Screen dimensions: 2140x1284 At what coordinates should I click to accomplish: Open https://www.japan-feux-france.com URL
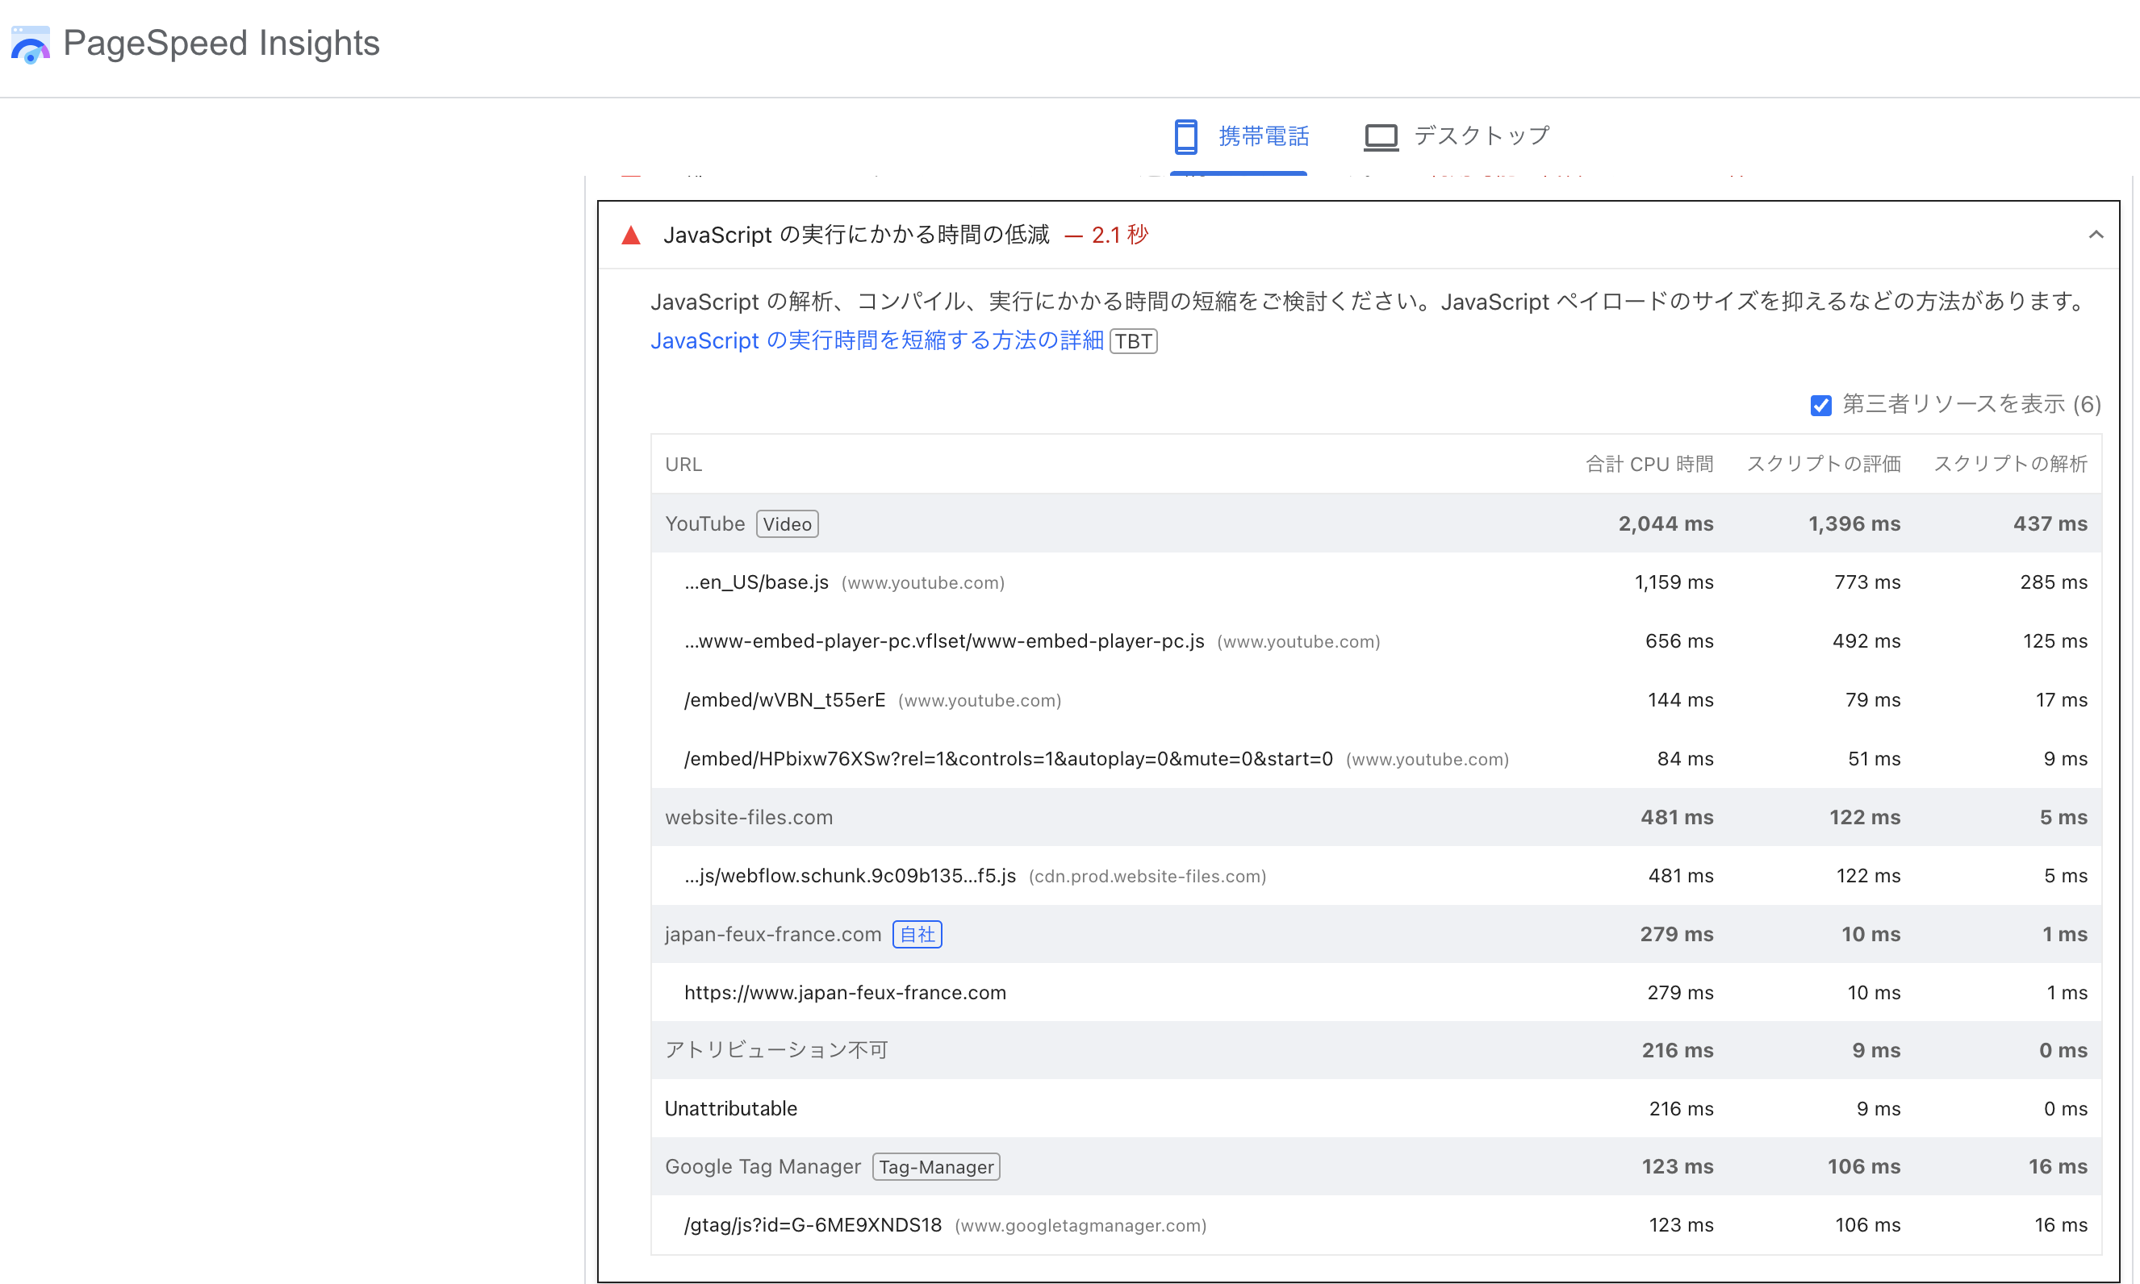[845, 992]
